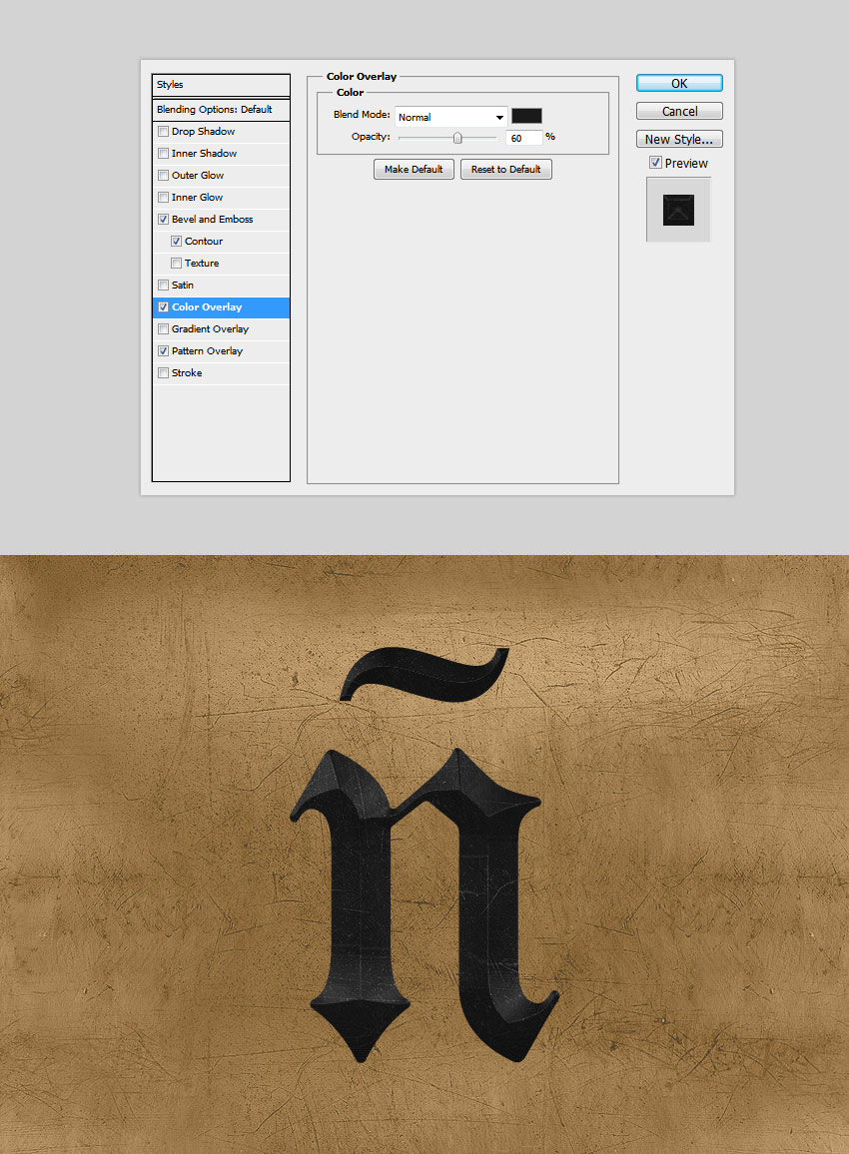Enable the Drop Shadow checkbox
This screenshot has width=849, height=1154.
tap(164, 132)
